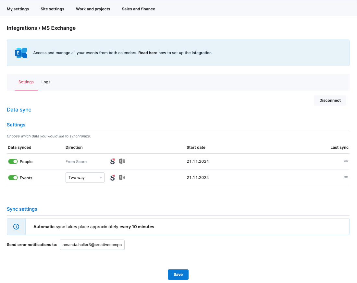Click the info icon in sync settings
Screen dimensions: 357x283
[16, 227]
